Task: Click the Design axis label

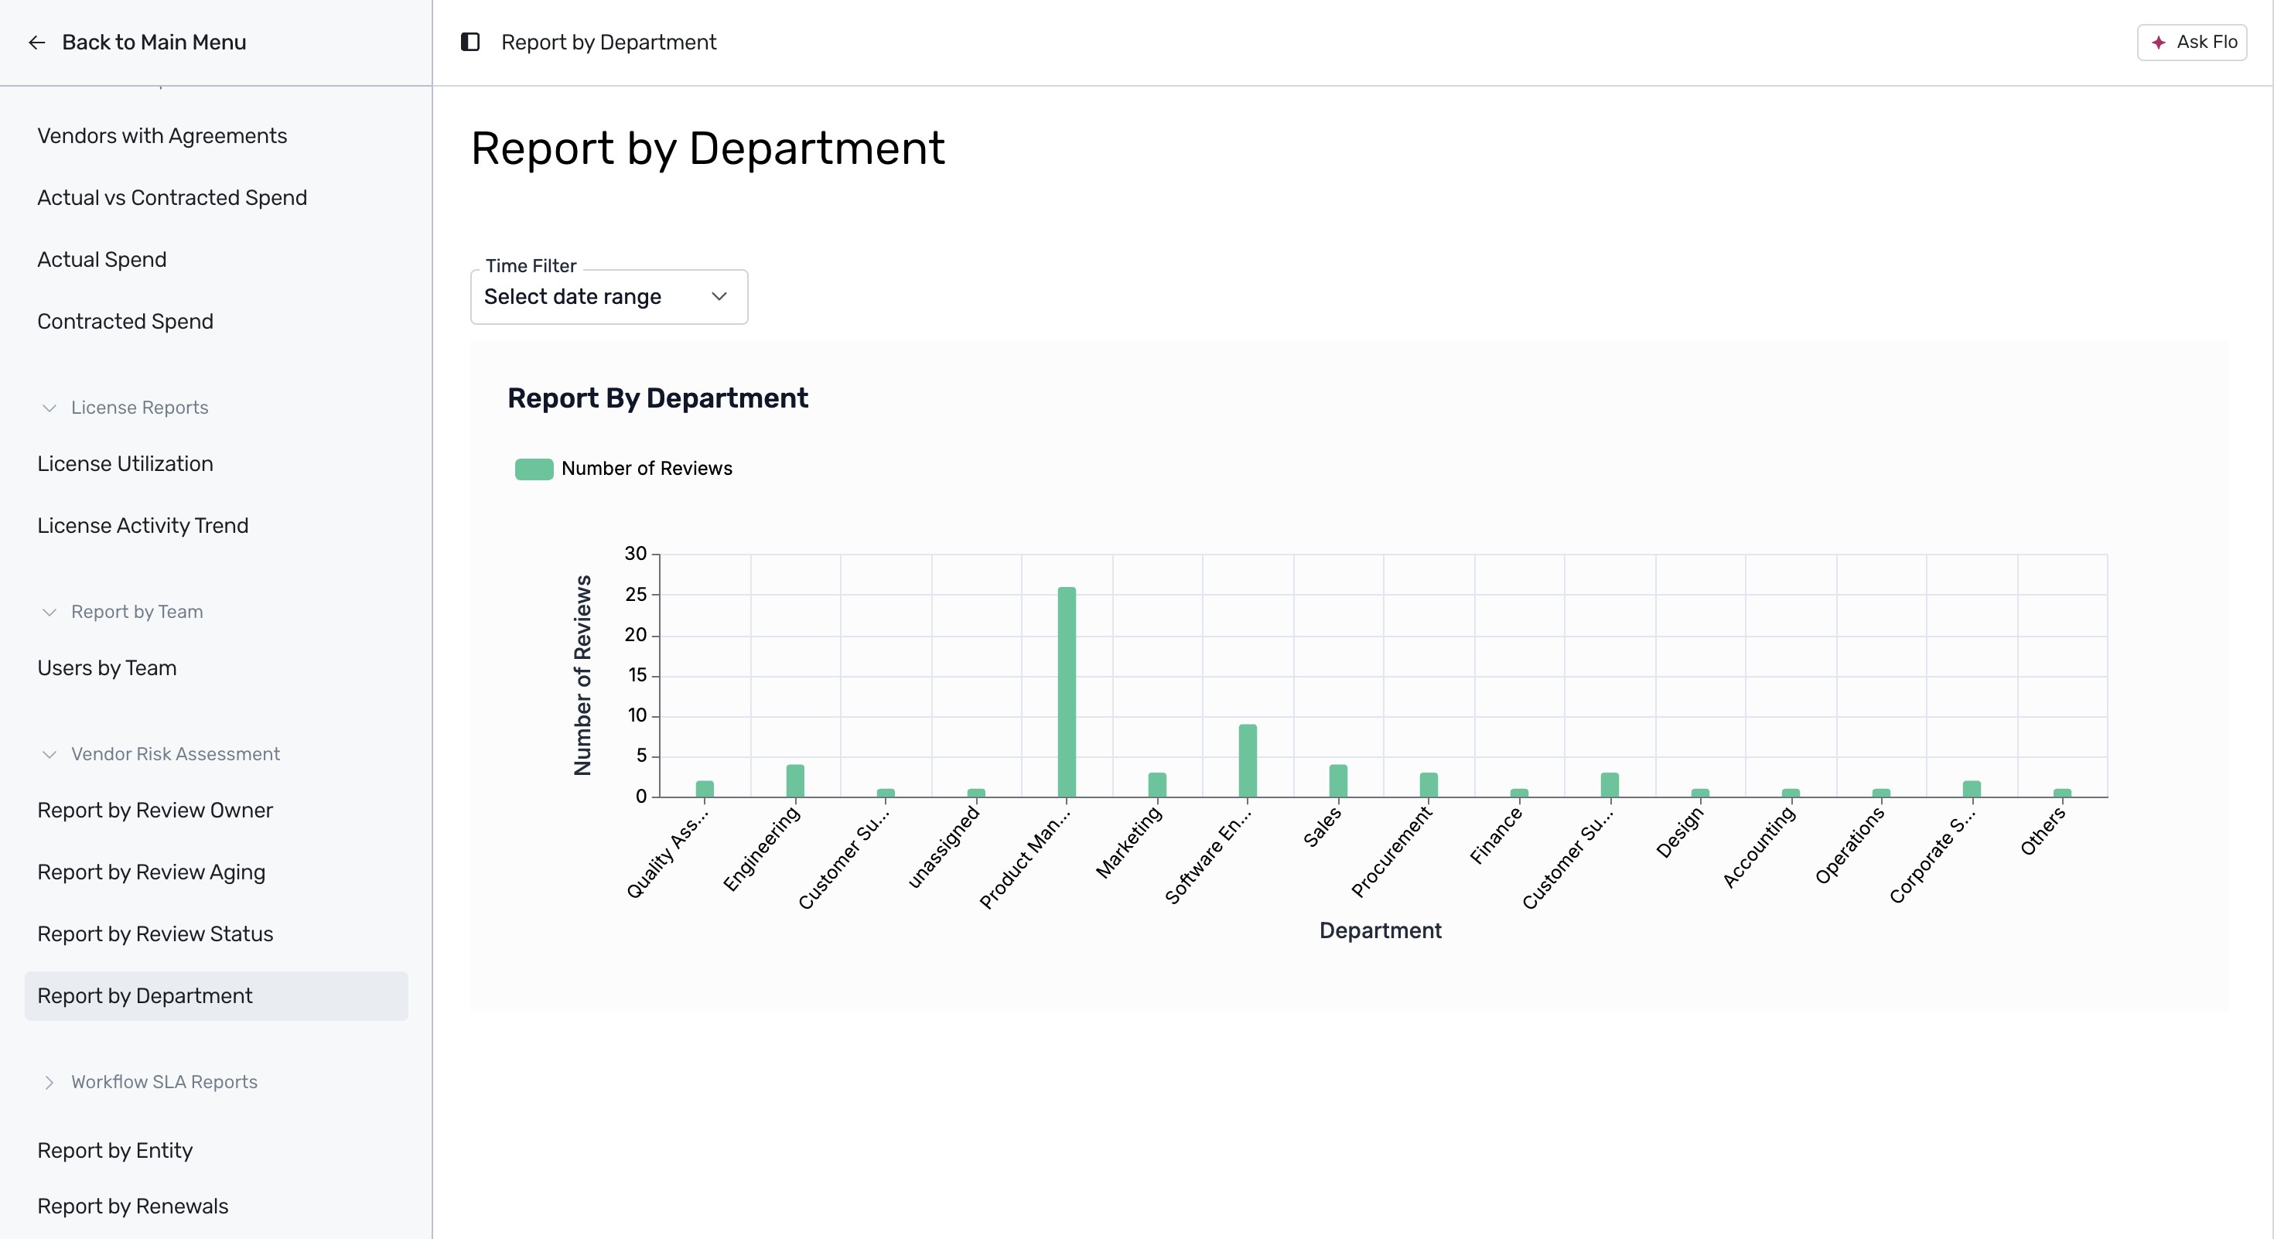Action: pos(1679,831)
